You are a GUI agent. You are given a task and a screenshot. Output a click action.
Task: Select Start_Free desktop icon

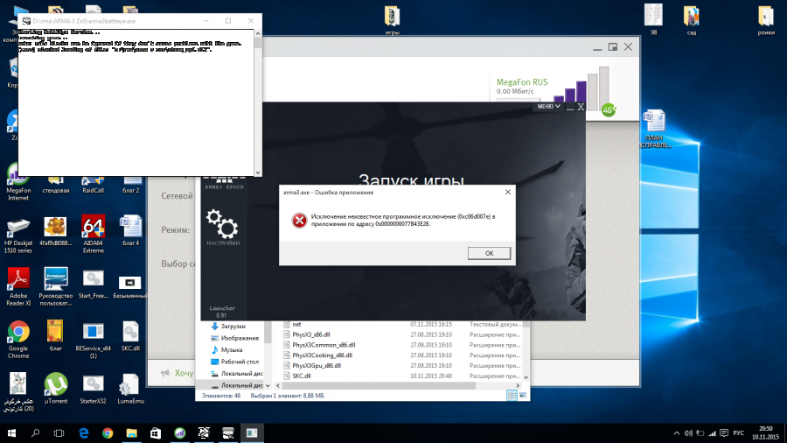tap(94, 285)
